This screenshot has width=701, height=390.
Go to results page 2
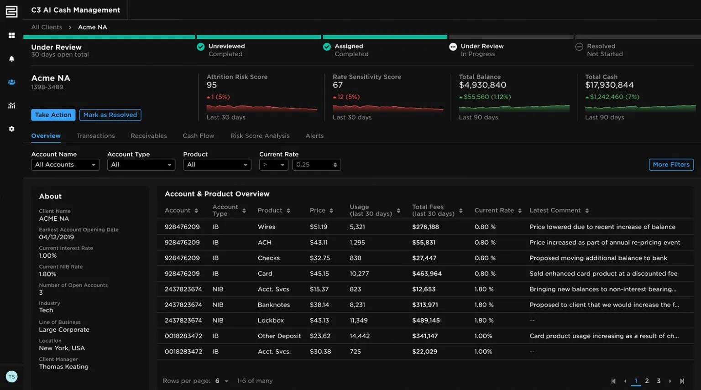pyautogui.click(x=647, y=381)
